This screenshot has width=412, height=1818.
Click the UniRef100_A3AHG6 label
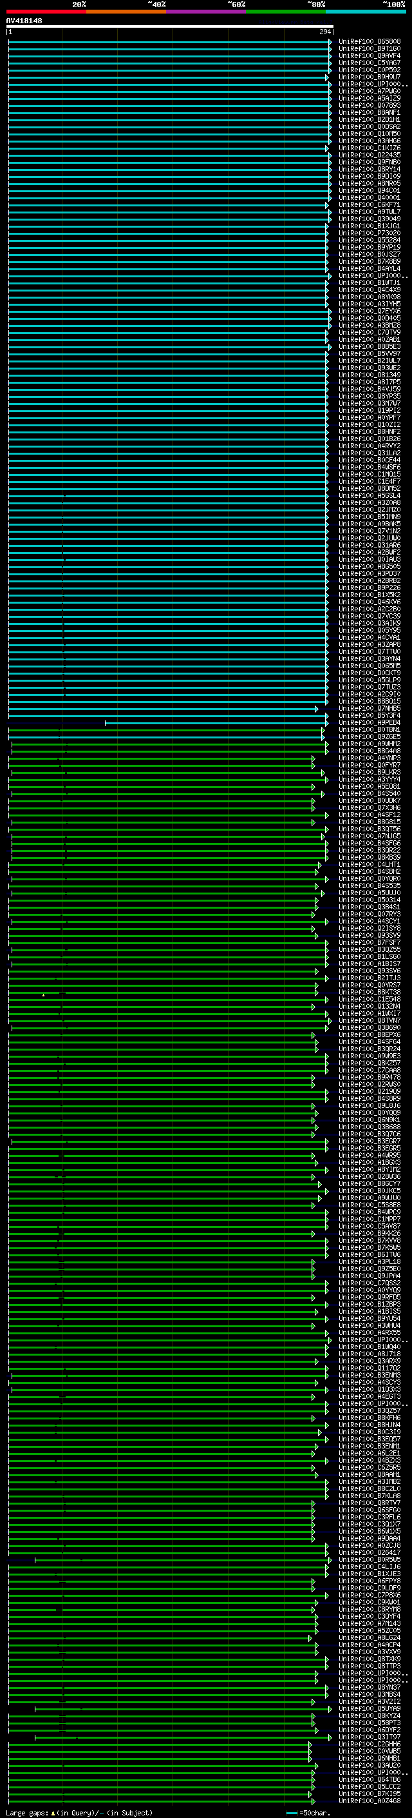(369, 141)
